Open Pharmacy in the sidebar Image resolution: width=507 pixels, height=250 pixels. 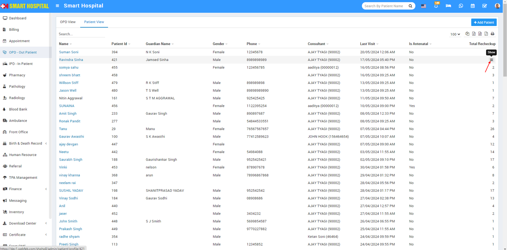pos(17,75)
